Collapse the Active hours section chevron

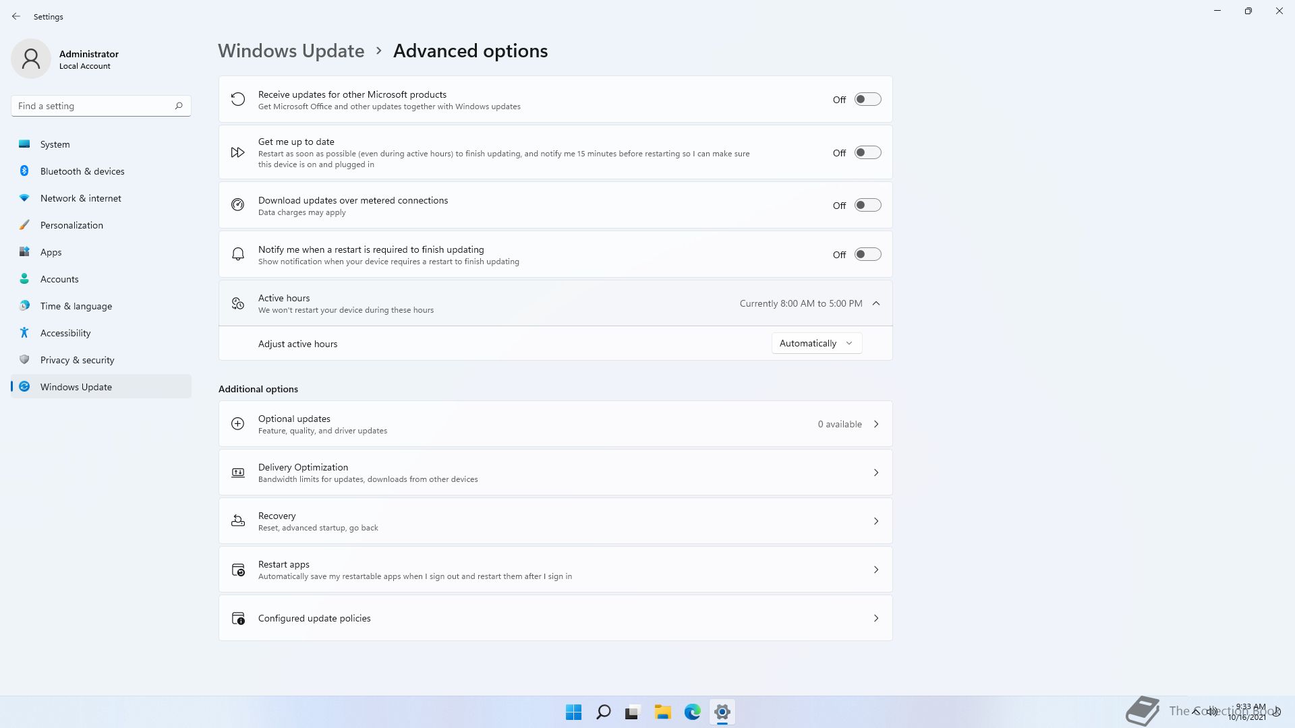tap(876, 303)
